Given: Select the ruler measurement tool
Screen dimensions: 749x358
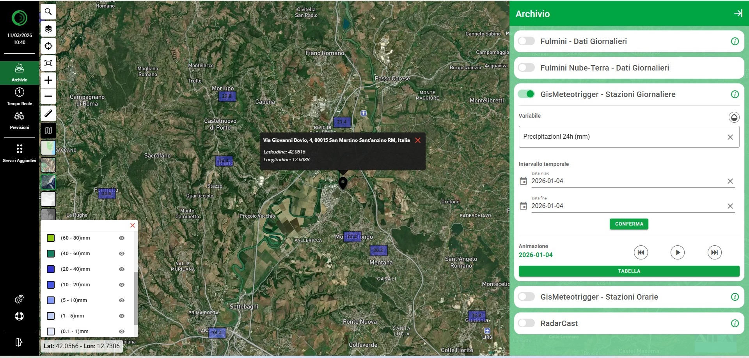Looking at the screenshot, I should click(48, 113).
